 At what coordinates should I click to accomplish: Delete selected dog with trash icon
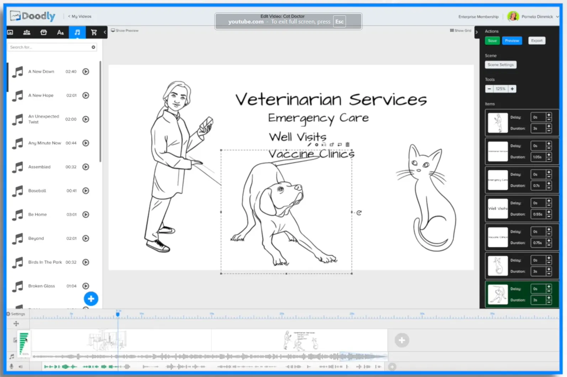pos(347,144)
